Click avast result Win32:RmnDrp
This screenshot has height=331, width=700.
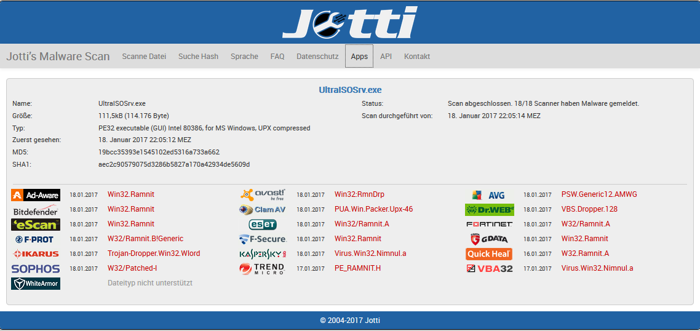(359, 194)
